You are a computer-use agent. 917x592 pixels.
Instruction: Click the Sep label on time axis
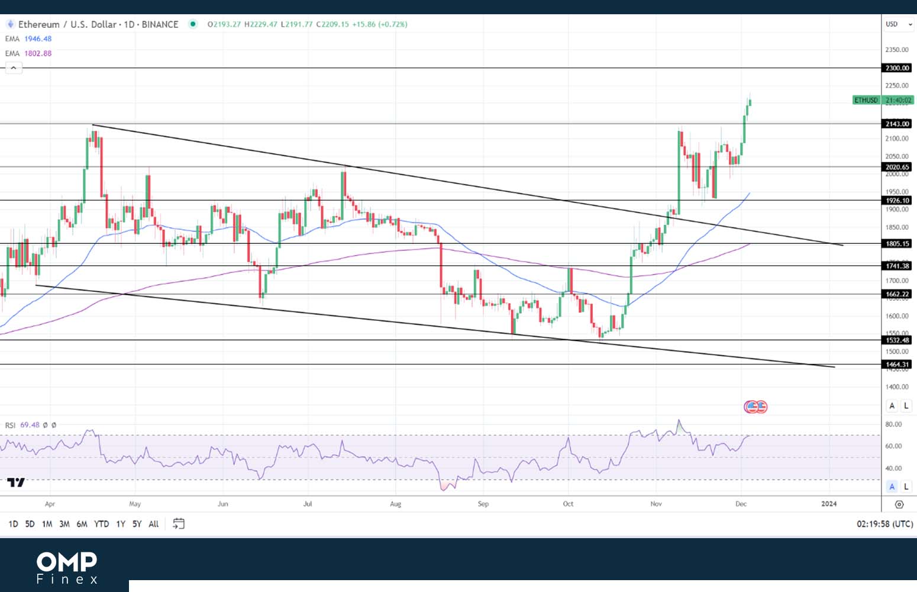pos(483,504)
